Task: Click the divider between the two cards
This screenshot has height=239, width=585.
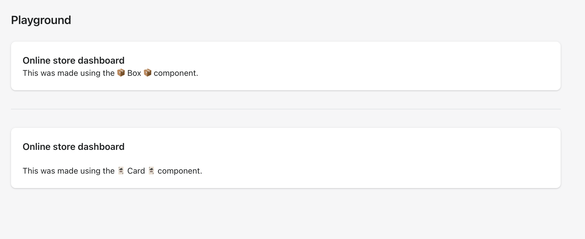Action: point(286,109)
